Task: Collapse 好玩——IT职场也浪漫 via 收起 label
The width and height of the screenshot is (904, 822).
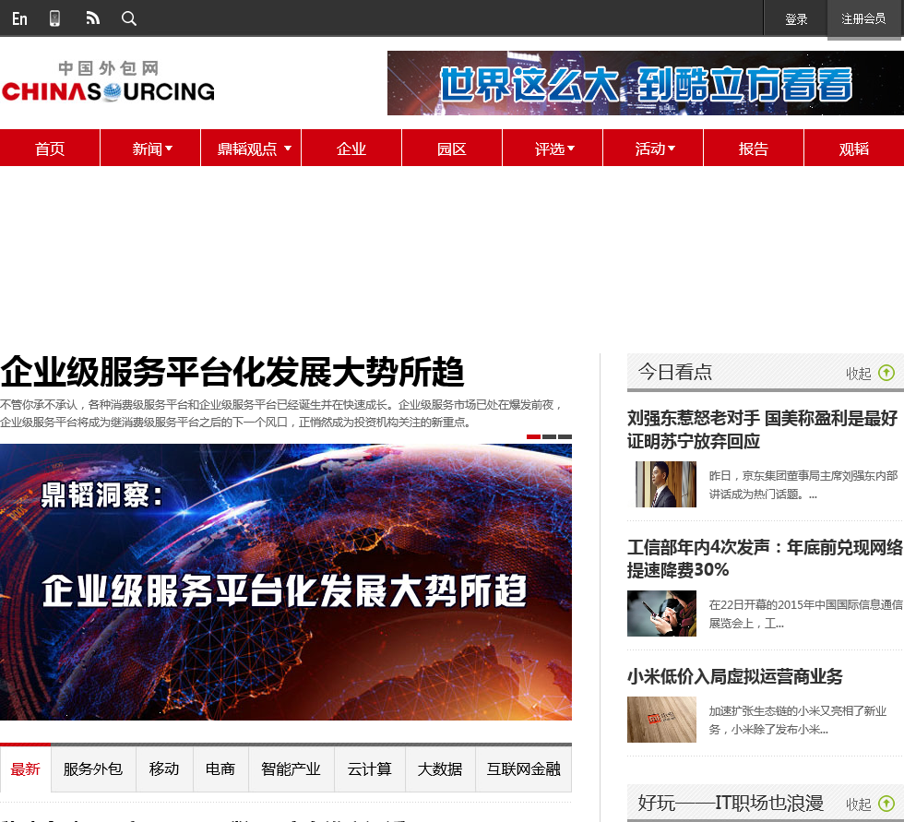Action: 859,804
